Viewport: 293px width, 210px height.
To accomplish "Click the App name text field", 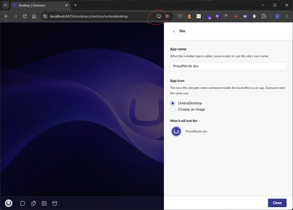I will click(228, 66).
